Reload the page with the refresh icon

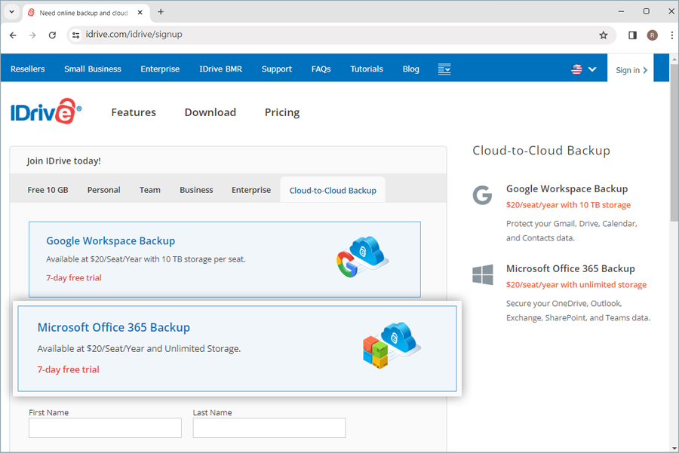coord(52,35)
